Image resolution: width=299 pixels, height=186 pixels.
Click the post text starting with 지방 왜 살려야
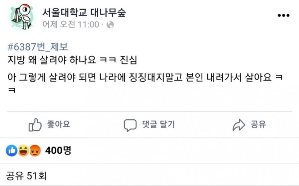(x=72, y=60)
